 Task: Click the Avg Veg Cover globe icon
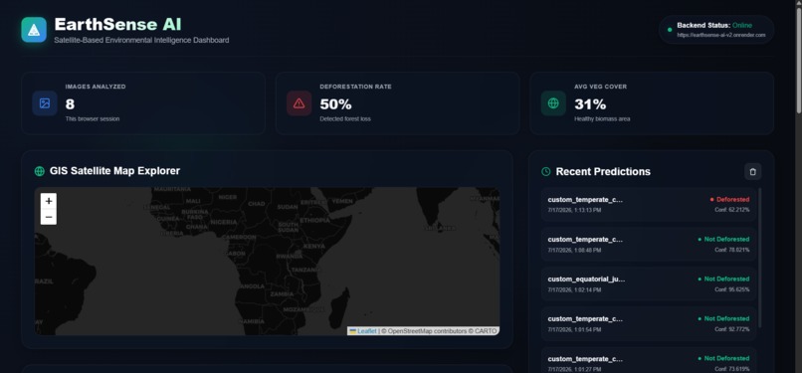tap(553, 103)
